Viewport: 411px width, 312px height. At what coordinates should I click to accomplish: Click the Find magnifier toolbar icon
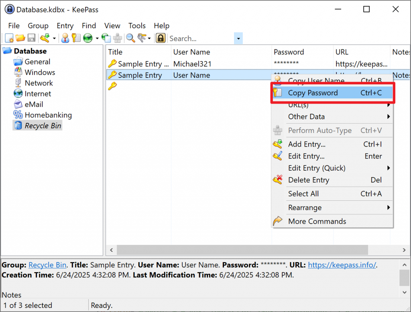pos(130,38)
